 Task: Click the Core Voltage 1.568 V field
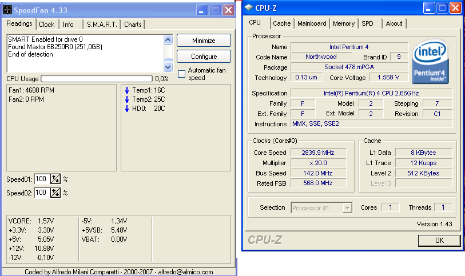coord(388,77)
